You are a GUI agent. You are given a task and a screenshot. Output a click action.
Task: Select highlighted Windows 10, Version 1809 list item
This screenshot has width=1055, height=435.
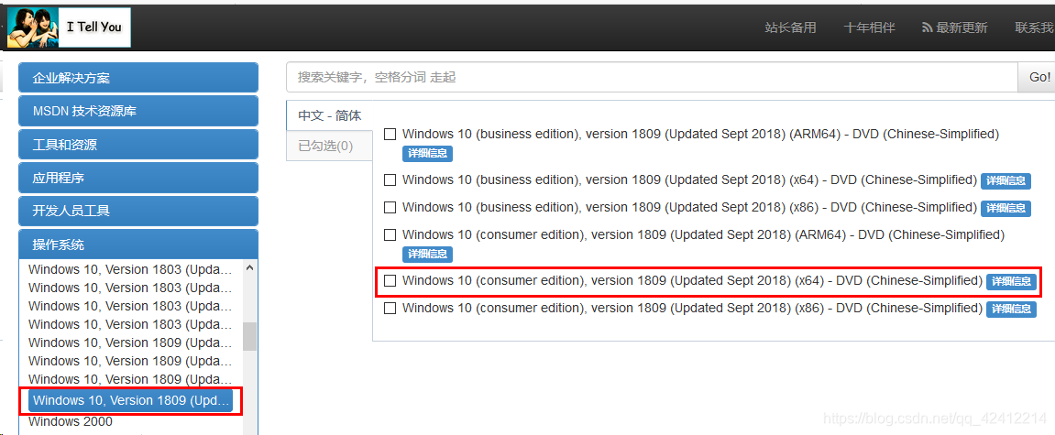(x=130, y=401)
